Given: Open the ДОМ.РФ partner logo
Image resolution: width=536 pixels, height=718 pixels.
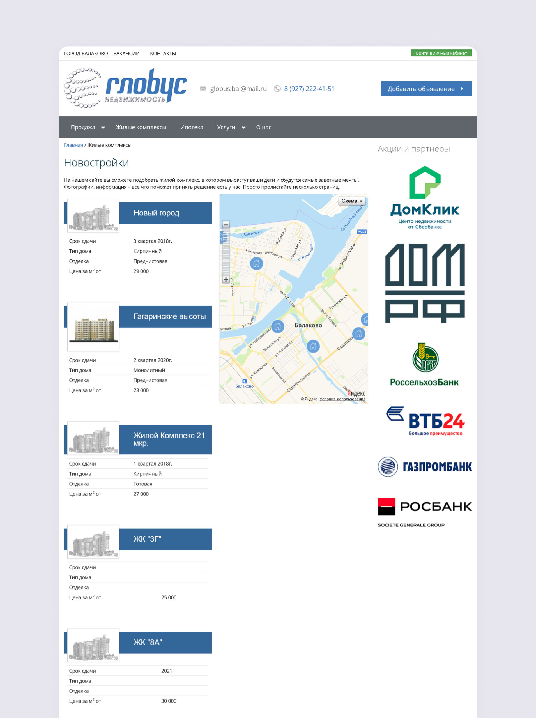Looking at the screenshot, I should (424, 283).
